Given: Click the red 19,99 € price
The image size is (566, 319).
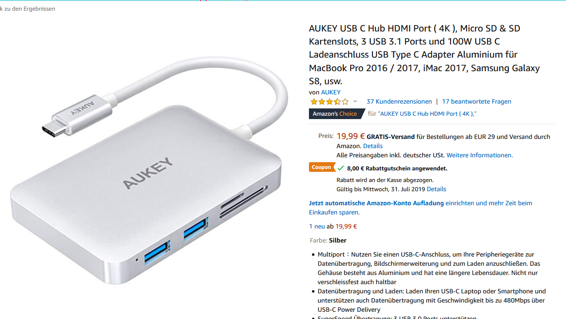Looking at the screenshot, I should (x=350, y=136).
